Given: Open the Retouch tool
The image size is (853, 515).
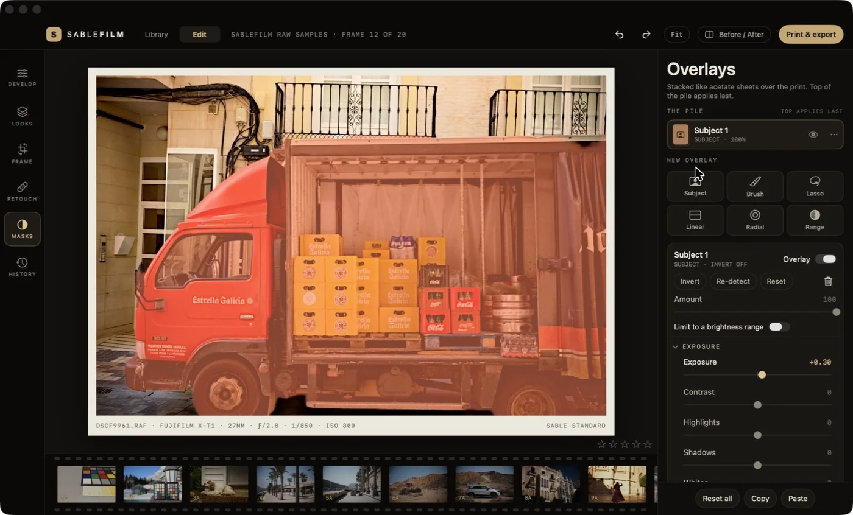Looking at the screenshot, I should pos(22,191).
